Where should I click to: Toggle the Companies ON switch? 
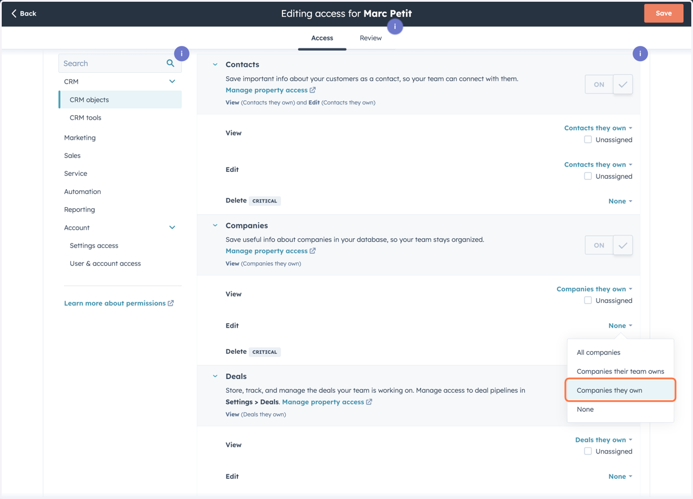click(609, 246)
